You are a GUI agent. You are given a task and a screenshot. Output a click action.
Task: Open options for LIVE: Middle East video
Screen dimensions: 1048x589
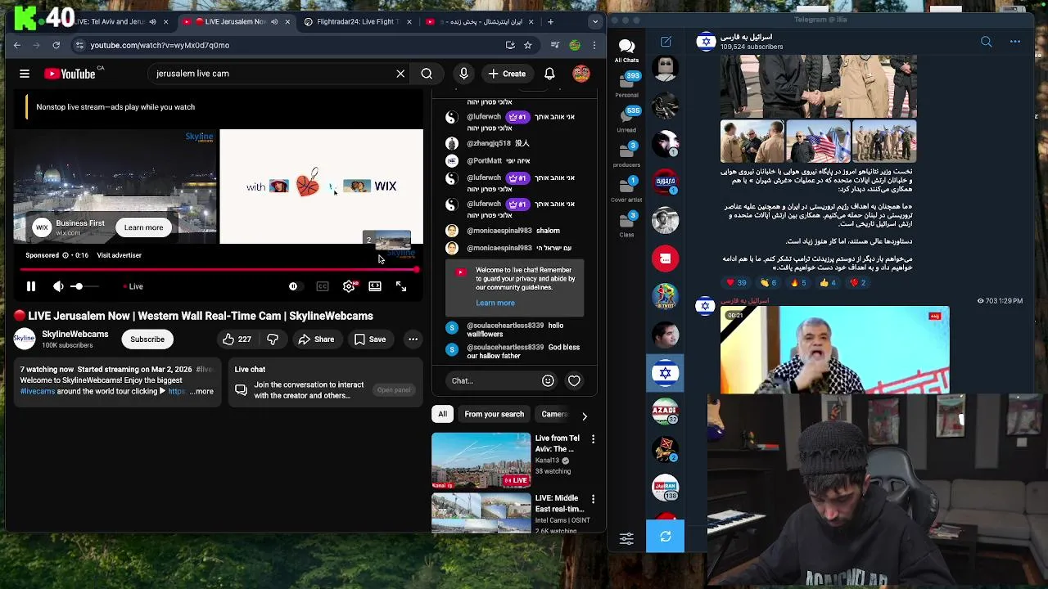pos(593,499)
